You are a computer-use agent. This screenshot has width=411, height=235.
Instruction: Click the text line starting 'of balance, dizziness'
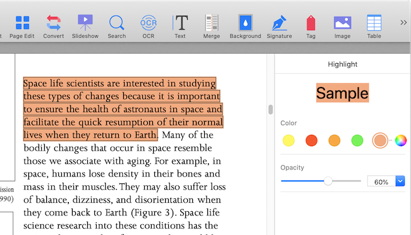[x=122, y=200]
